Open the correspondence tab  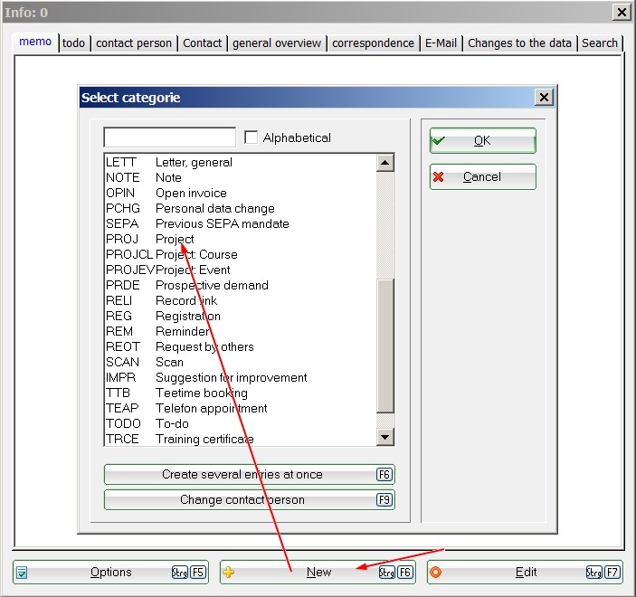(373, 43)
